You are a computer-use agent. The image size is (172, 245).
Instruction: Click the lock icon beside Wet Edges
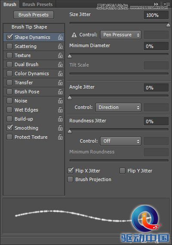[x=60, y=110]
